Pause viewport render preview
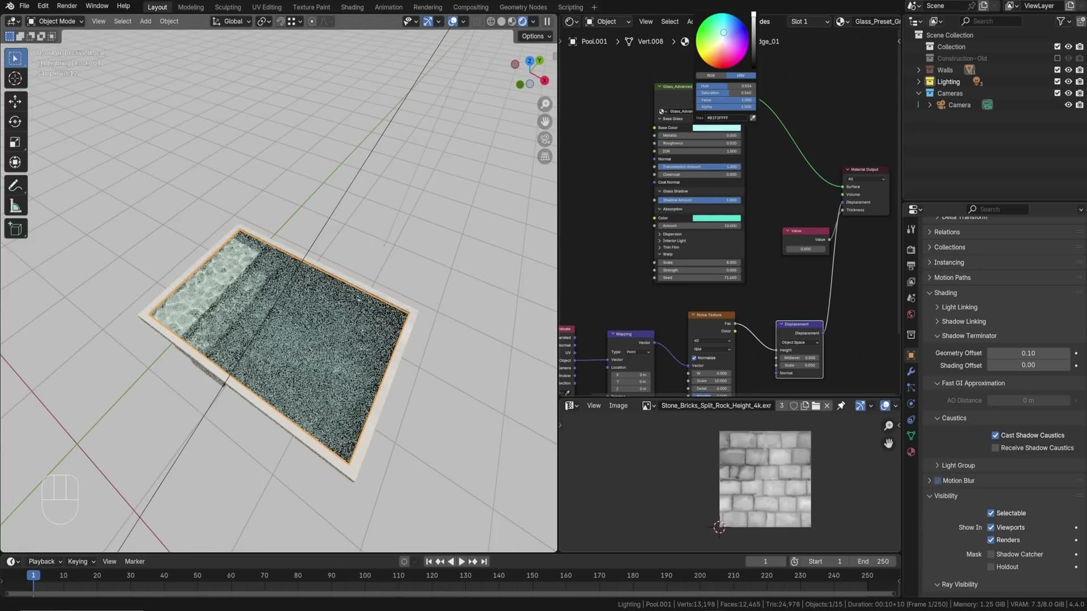 pyautogui.click(x=547, y=21)
